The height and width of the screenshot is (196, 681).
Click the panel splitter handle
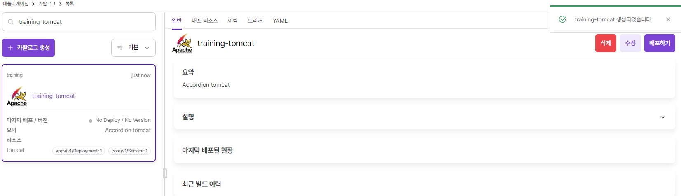165,173
